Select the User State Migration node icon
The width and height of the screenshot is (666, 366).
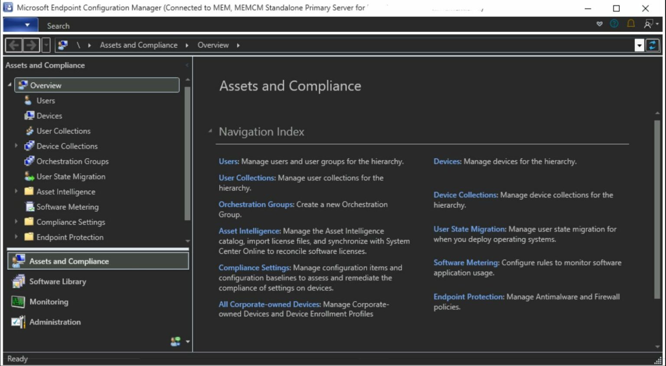point(29,176)
